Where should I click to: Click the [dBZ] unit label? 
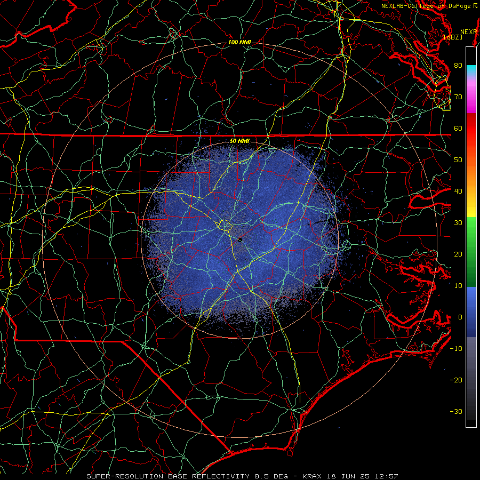click(x=453, y=37)
